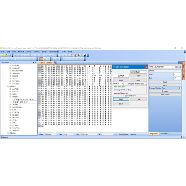The width and height of the screenshot is (186, 186).
Task: Click the End address field
Action: click(177, 78)
